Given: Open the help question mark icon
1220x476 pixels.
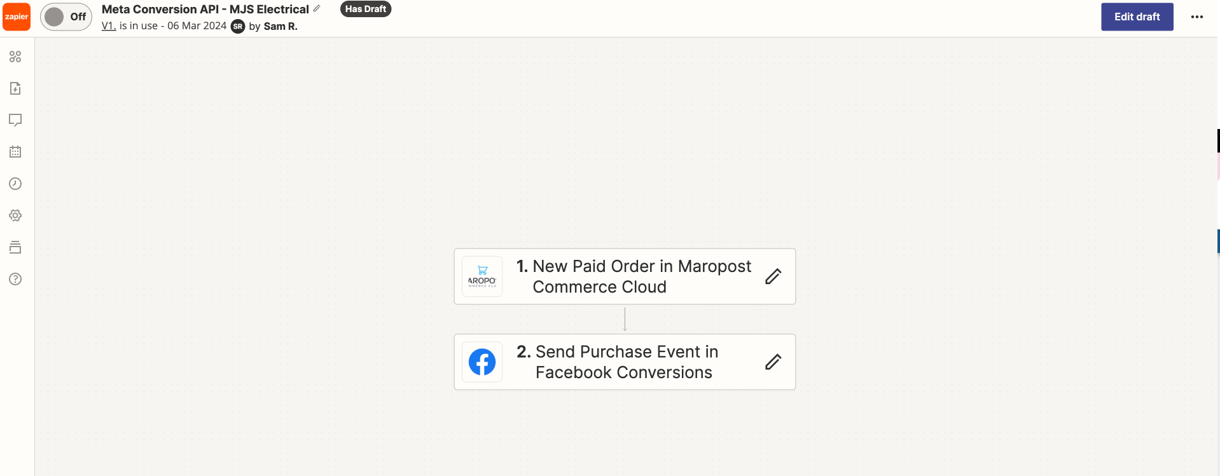Looking at the screenshot, I should coord(15,279).
